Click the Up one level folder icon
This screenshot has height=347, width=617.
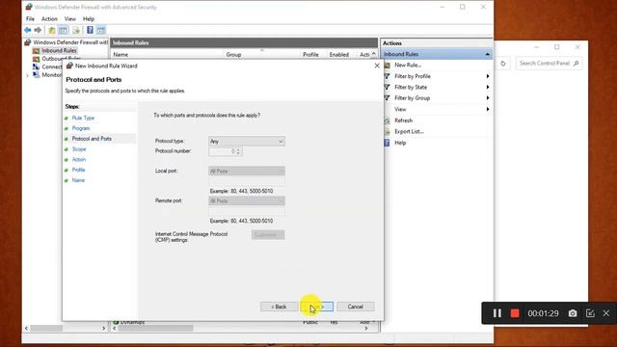(x=52, y=30)
